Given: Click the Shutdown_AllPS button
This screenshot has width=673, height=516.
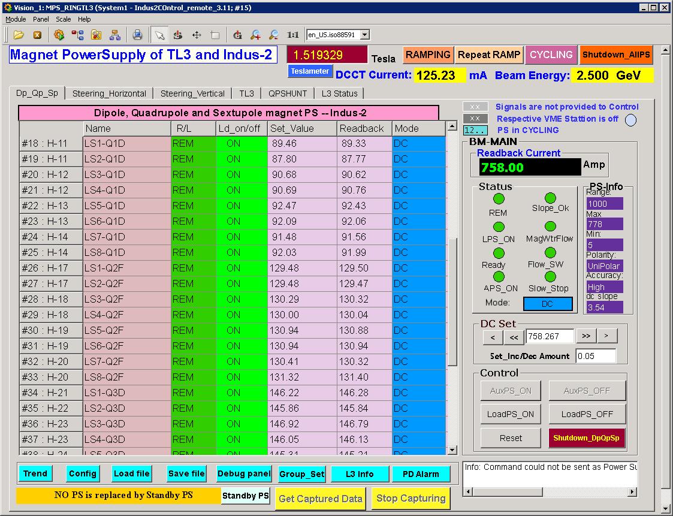Looking at the screenshot, I should [616, 55].
